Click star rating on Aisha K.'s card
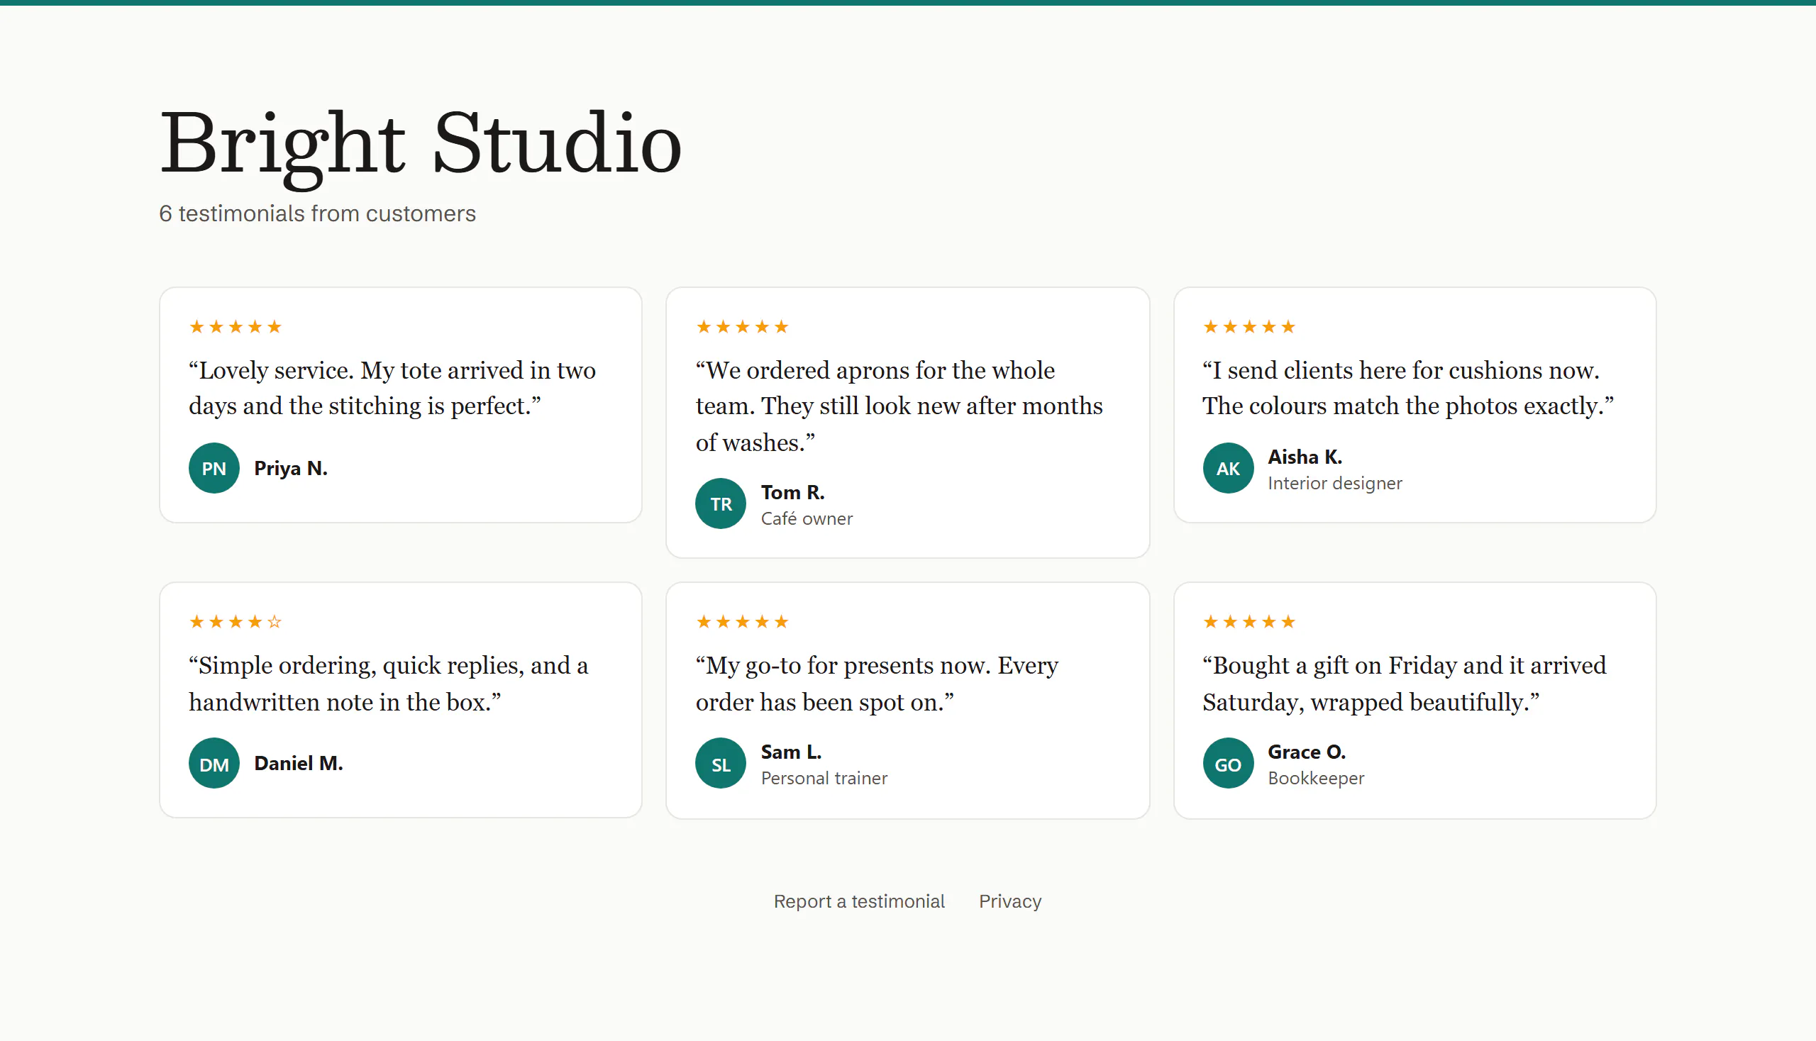Screen dimensions: 1816x1041 pyautogui.click(x=1249, y=327)
